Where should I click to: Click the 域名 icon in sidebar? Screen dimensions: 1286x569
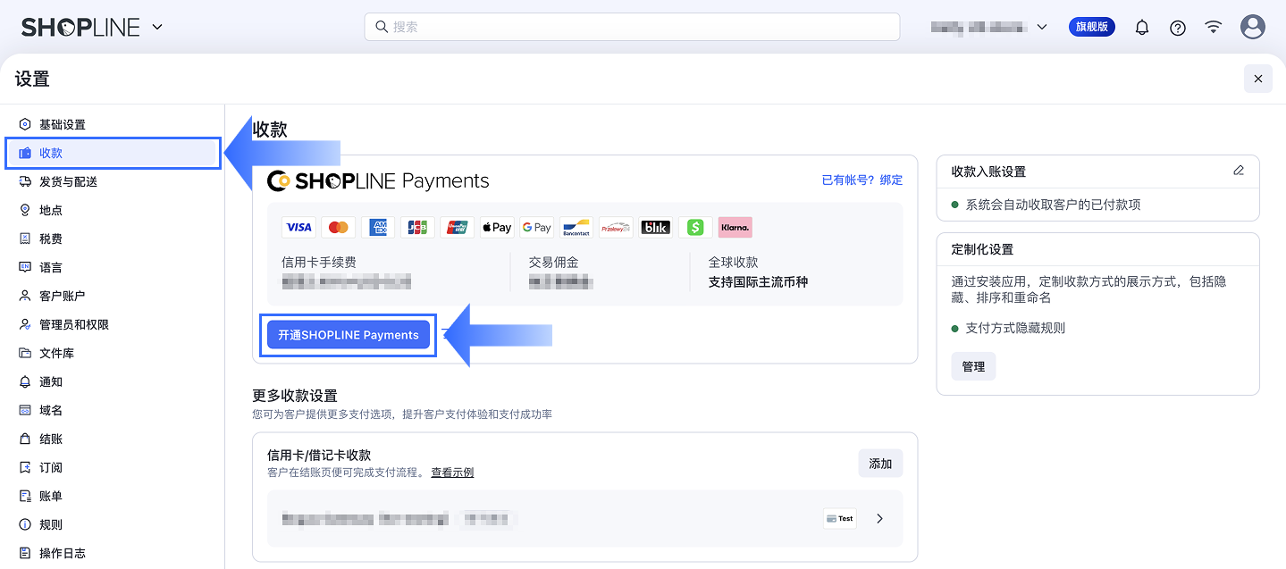pyautogui.click(x=25, y=410)
